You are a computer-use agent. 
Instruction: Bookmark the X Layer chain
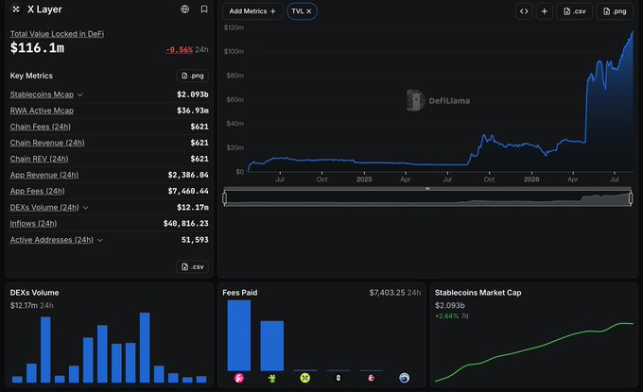tap(204, 9)
